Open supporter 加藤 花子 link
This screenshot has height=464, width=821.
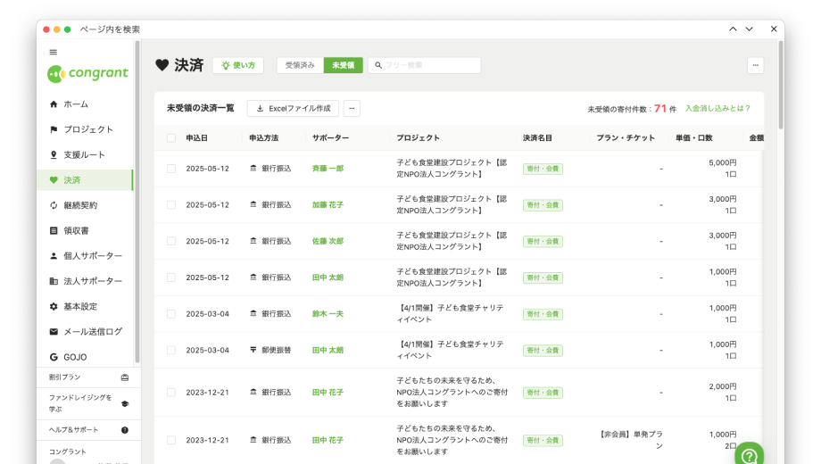(x=328, y=204)
